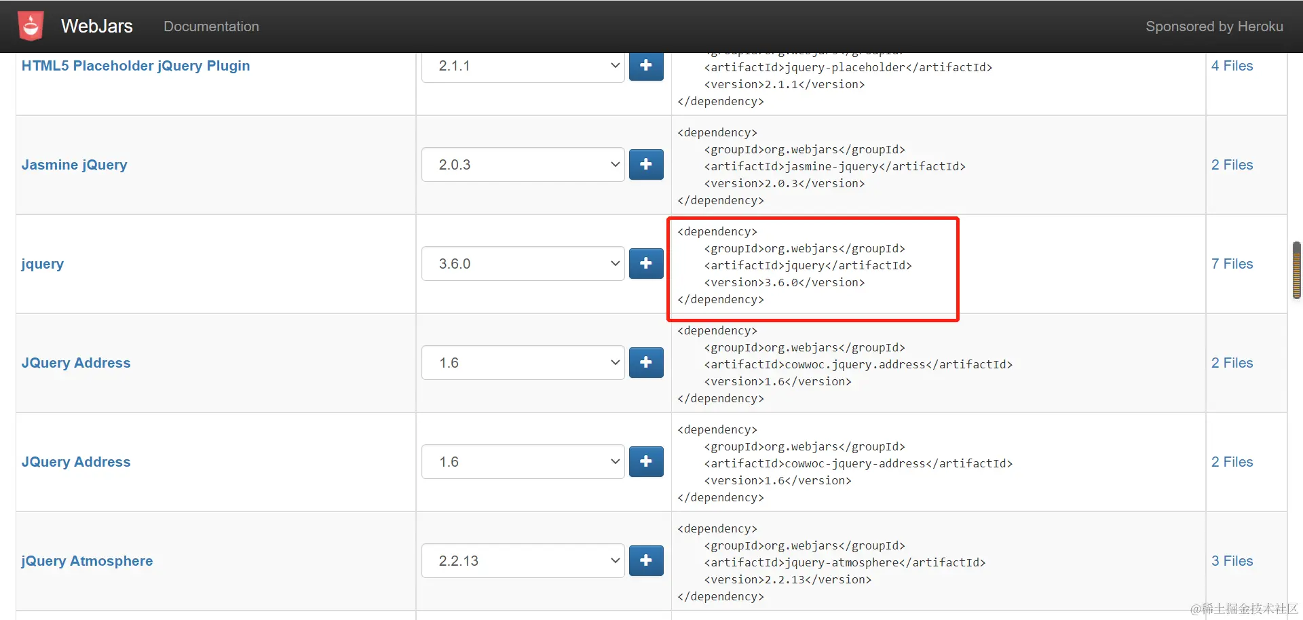Open version dropdown in cowwoc.jquery.address row
Viewport: 1303px width, 620px height.
[523, 363]
